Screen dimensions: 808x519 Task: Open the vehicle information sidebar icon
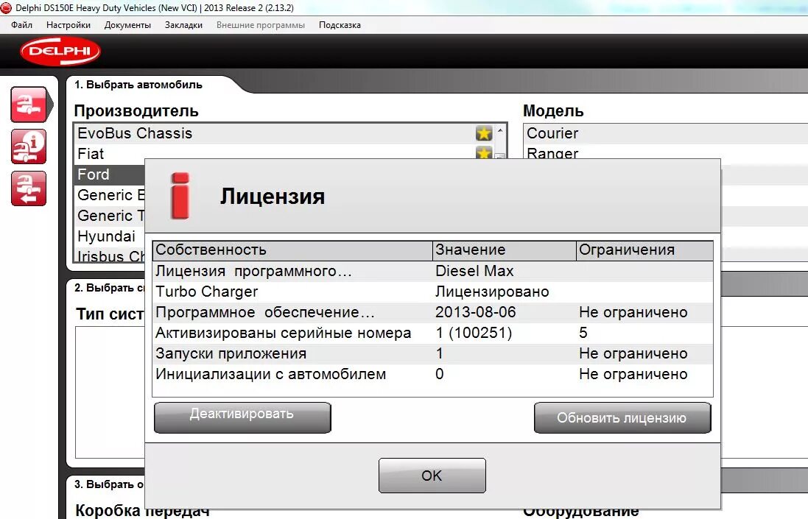(29, 146)
